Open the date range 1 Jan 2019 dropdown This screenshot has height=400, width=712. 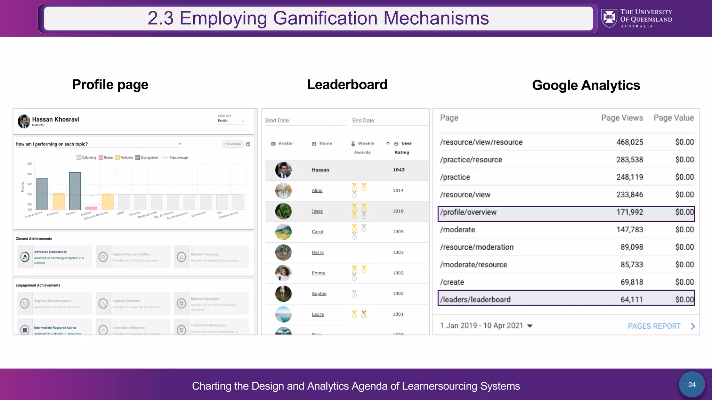(486, 326)
